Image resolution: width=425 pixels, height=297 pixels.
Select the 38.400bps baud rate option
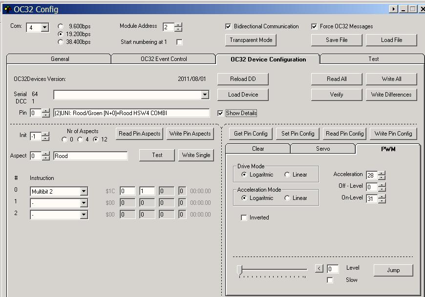61,42
